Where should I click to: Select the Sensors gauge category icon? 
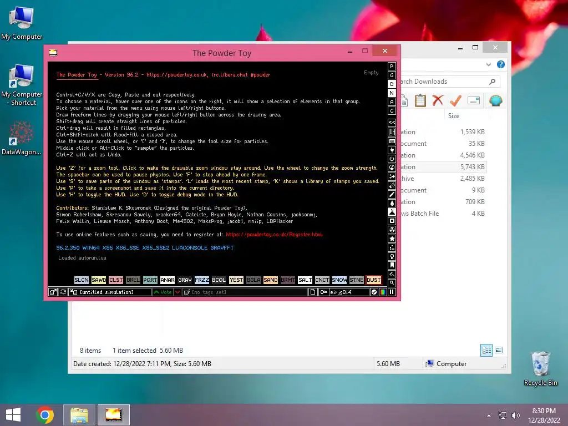[392, 168]
